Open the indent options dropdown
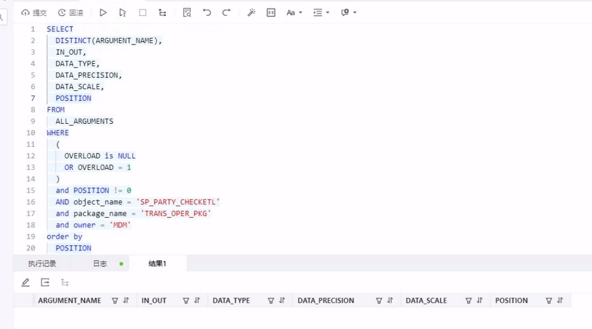The width and height of the screenshot is (592, 329). (x=321, y=13)
